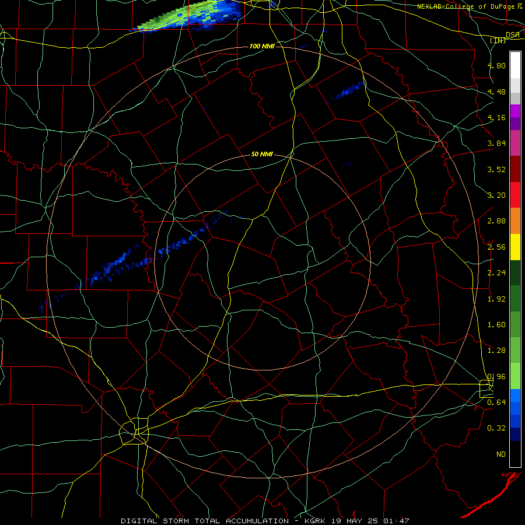The width and height of the screenshot is (525, 525).
Task: Click the 50 NMI range ring label
Action: click(262, 154)
